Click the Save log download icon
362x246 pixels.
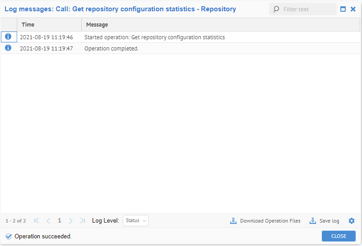pyautogui.click(x=312, y=221)
